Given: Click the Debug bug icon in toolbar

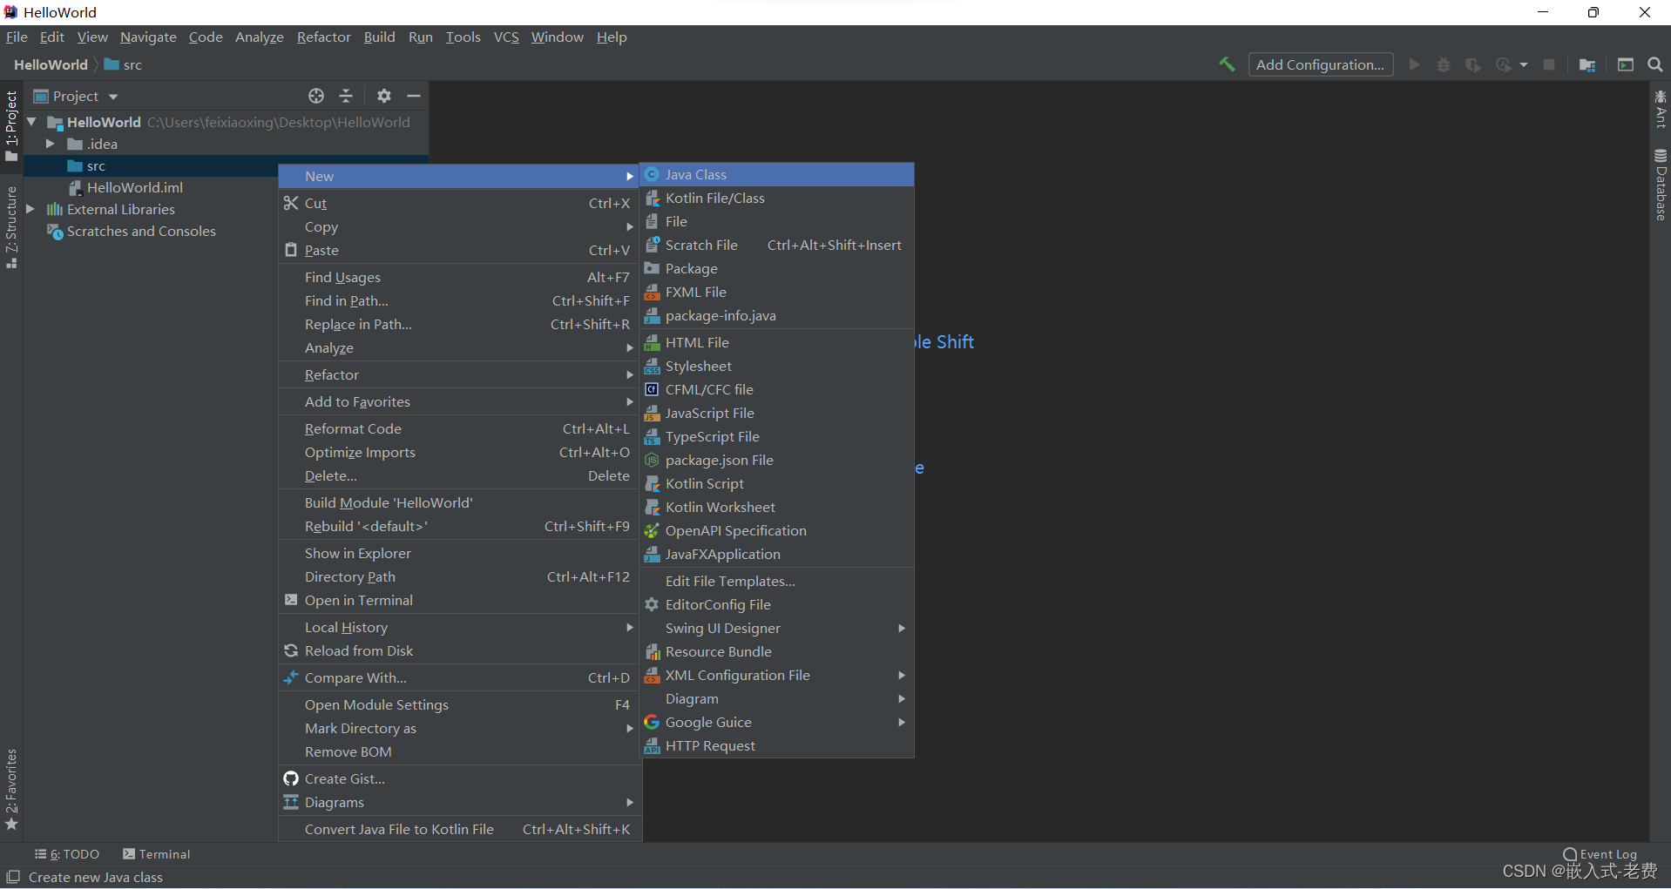Looking at the screenshot, I should 1444,64.
